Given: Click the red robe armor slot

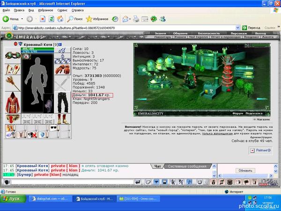Looking at the screenshot, I should pyautogui.click(x=13, y=102).
